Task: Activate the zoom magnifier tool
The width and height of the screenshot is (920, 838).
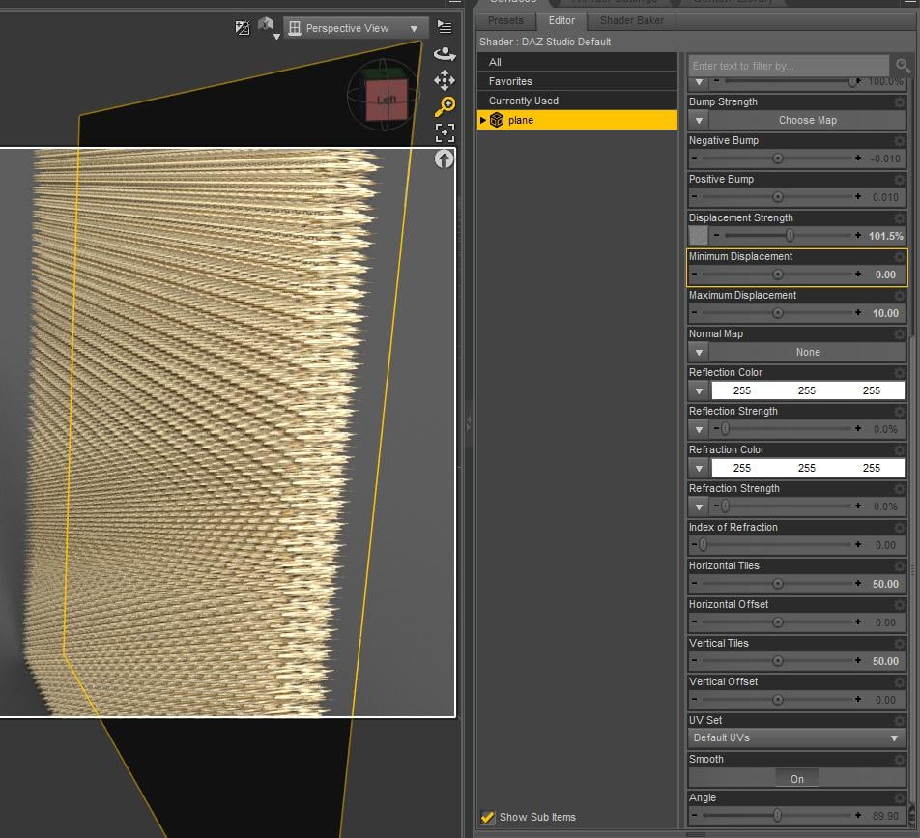Action: 445,106
